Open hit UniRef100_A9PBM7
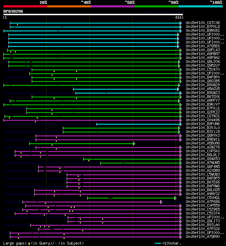The image size is (226, 246). (x=203, y=54)
